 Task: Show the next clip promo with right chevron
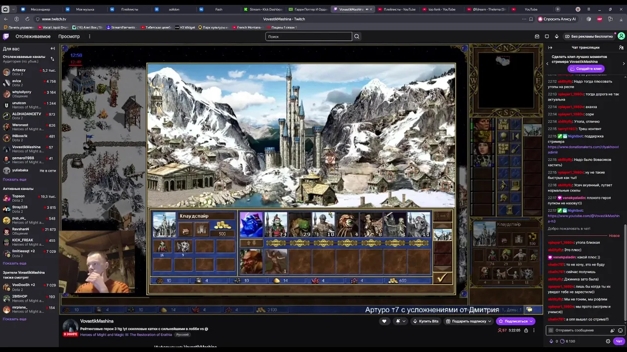[x=624, y=64]
